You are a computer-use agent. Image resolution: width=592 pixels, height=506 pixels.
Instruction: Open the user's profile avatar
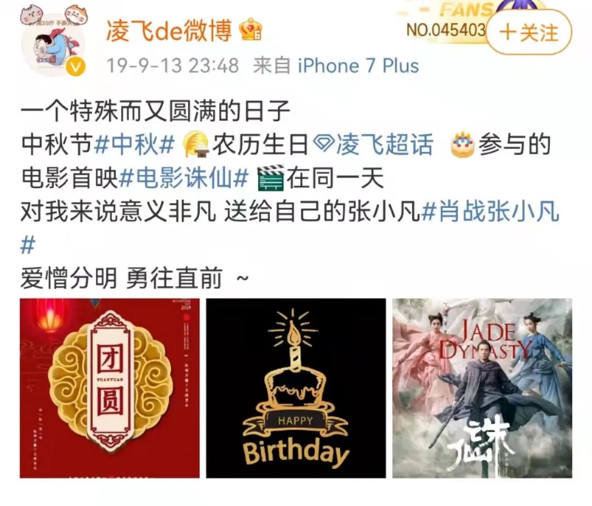(54, 47)
